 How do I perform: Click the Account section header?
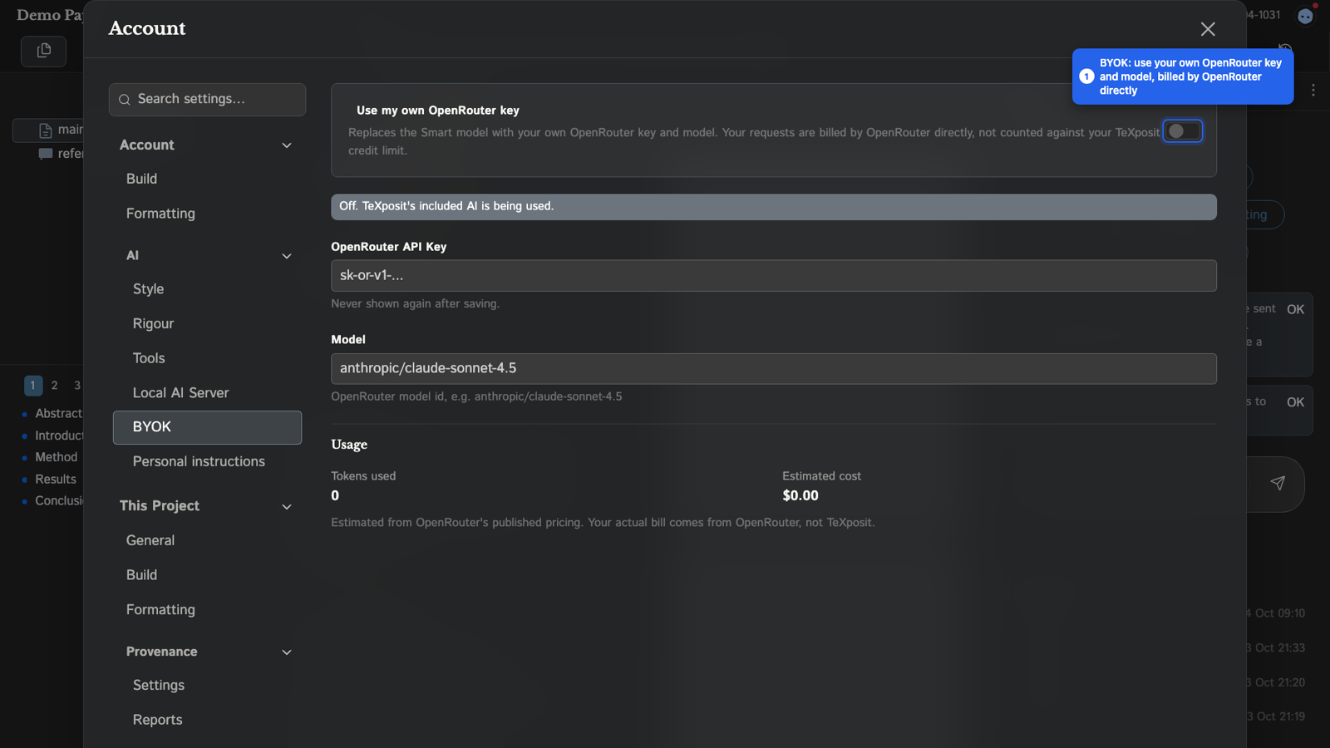[147, 145]
